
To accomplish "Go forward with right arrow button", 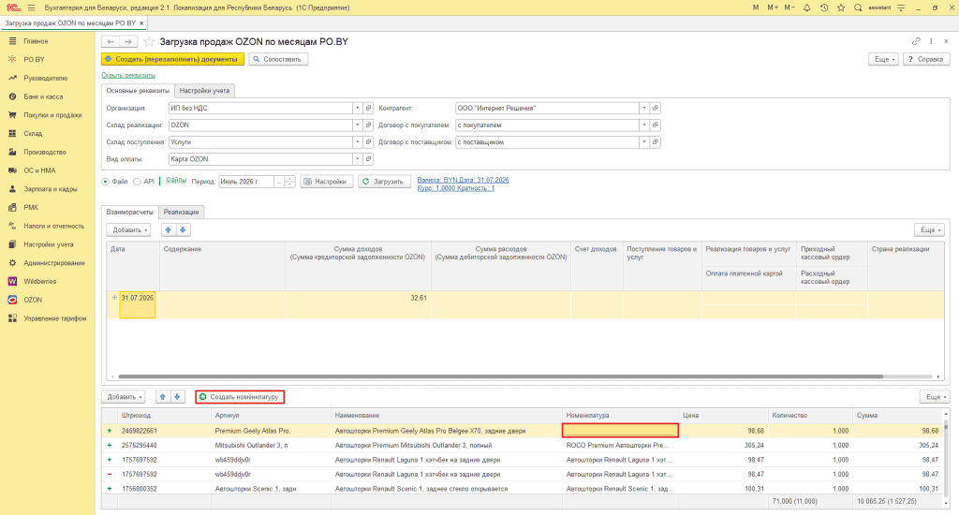I will click(x=128, y=41).
